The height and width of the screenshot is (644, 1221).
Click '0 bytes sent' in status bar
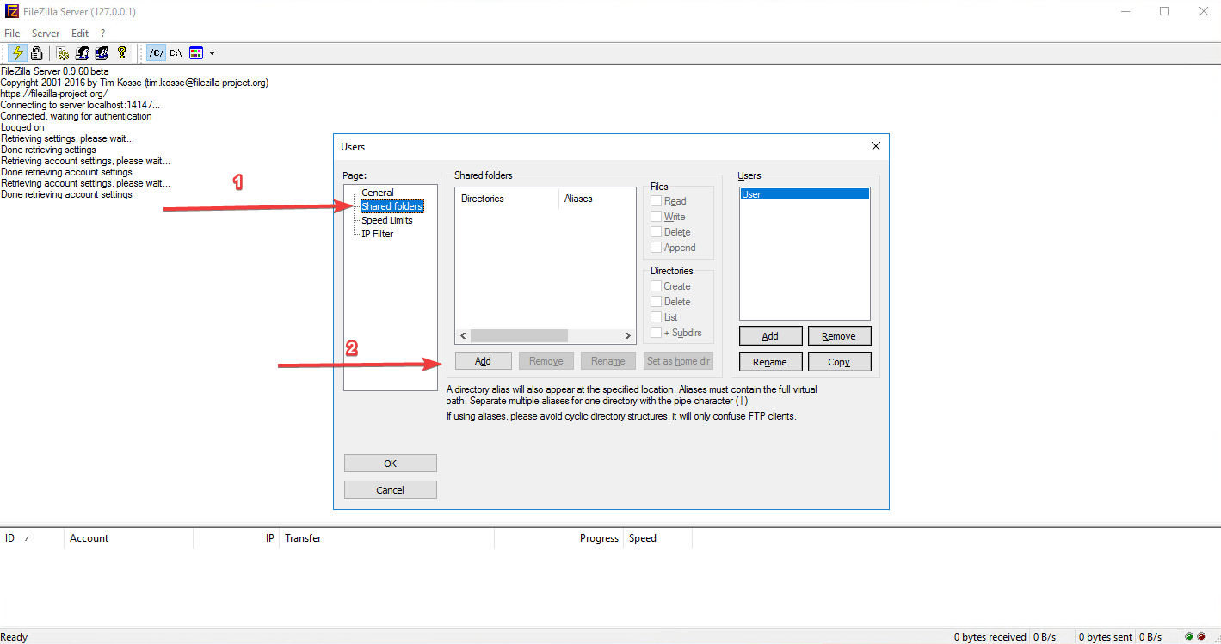[1106, 637]
